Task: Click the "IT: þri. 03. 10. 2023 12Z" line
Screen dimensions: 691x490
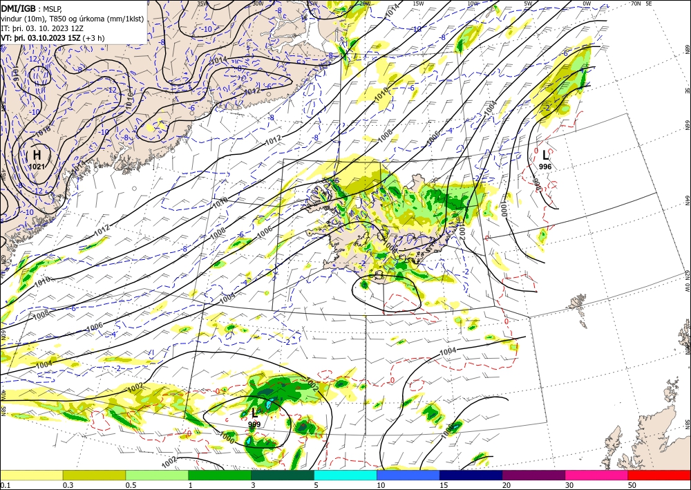Action: (x=42, y=28)
